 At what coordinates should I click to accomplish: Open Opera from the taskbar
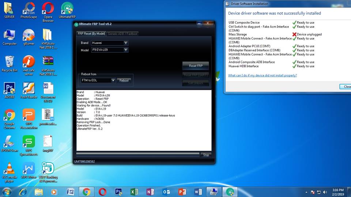[x=102, y=192]
